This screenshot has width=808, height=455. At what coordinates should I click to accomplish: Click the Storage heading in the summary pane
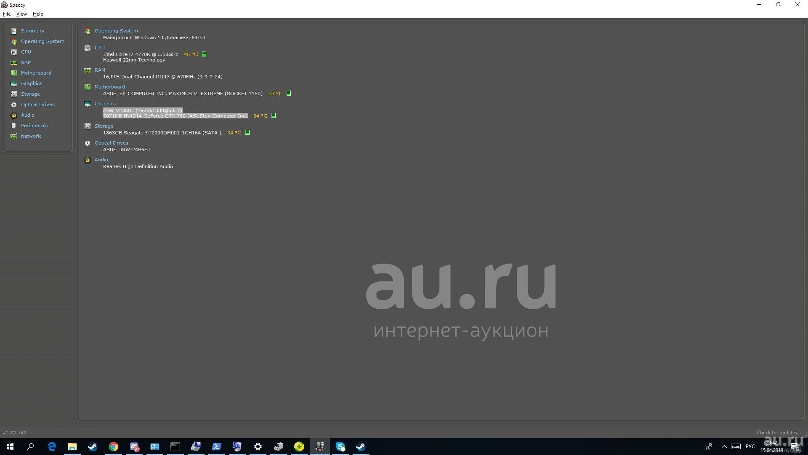point(104,126)
